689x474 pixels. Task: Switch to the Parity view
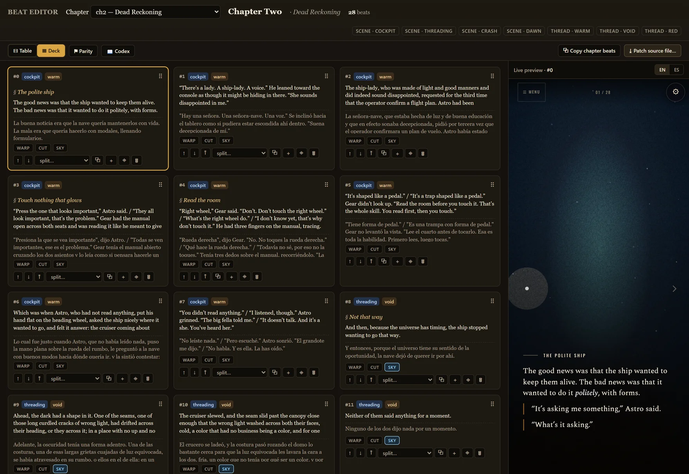(x=83, y=51)
